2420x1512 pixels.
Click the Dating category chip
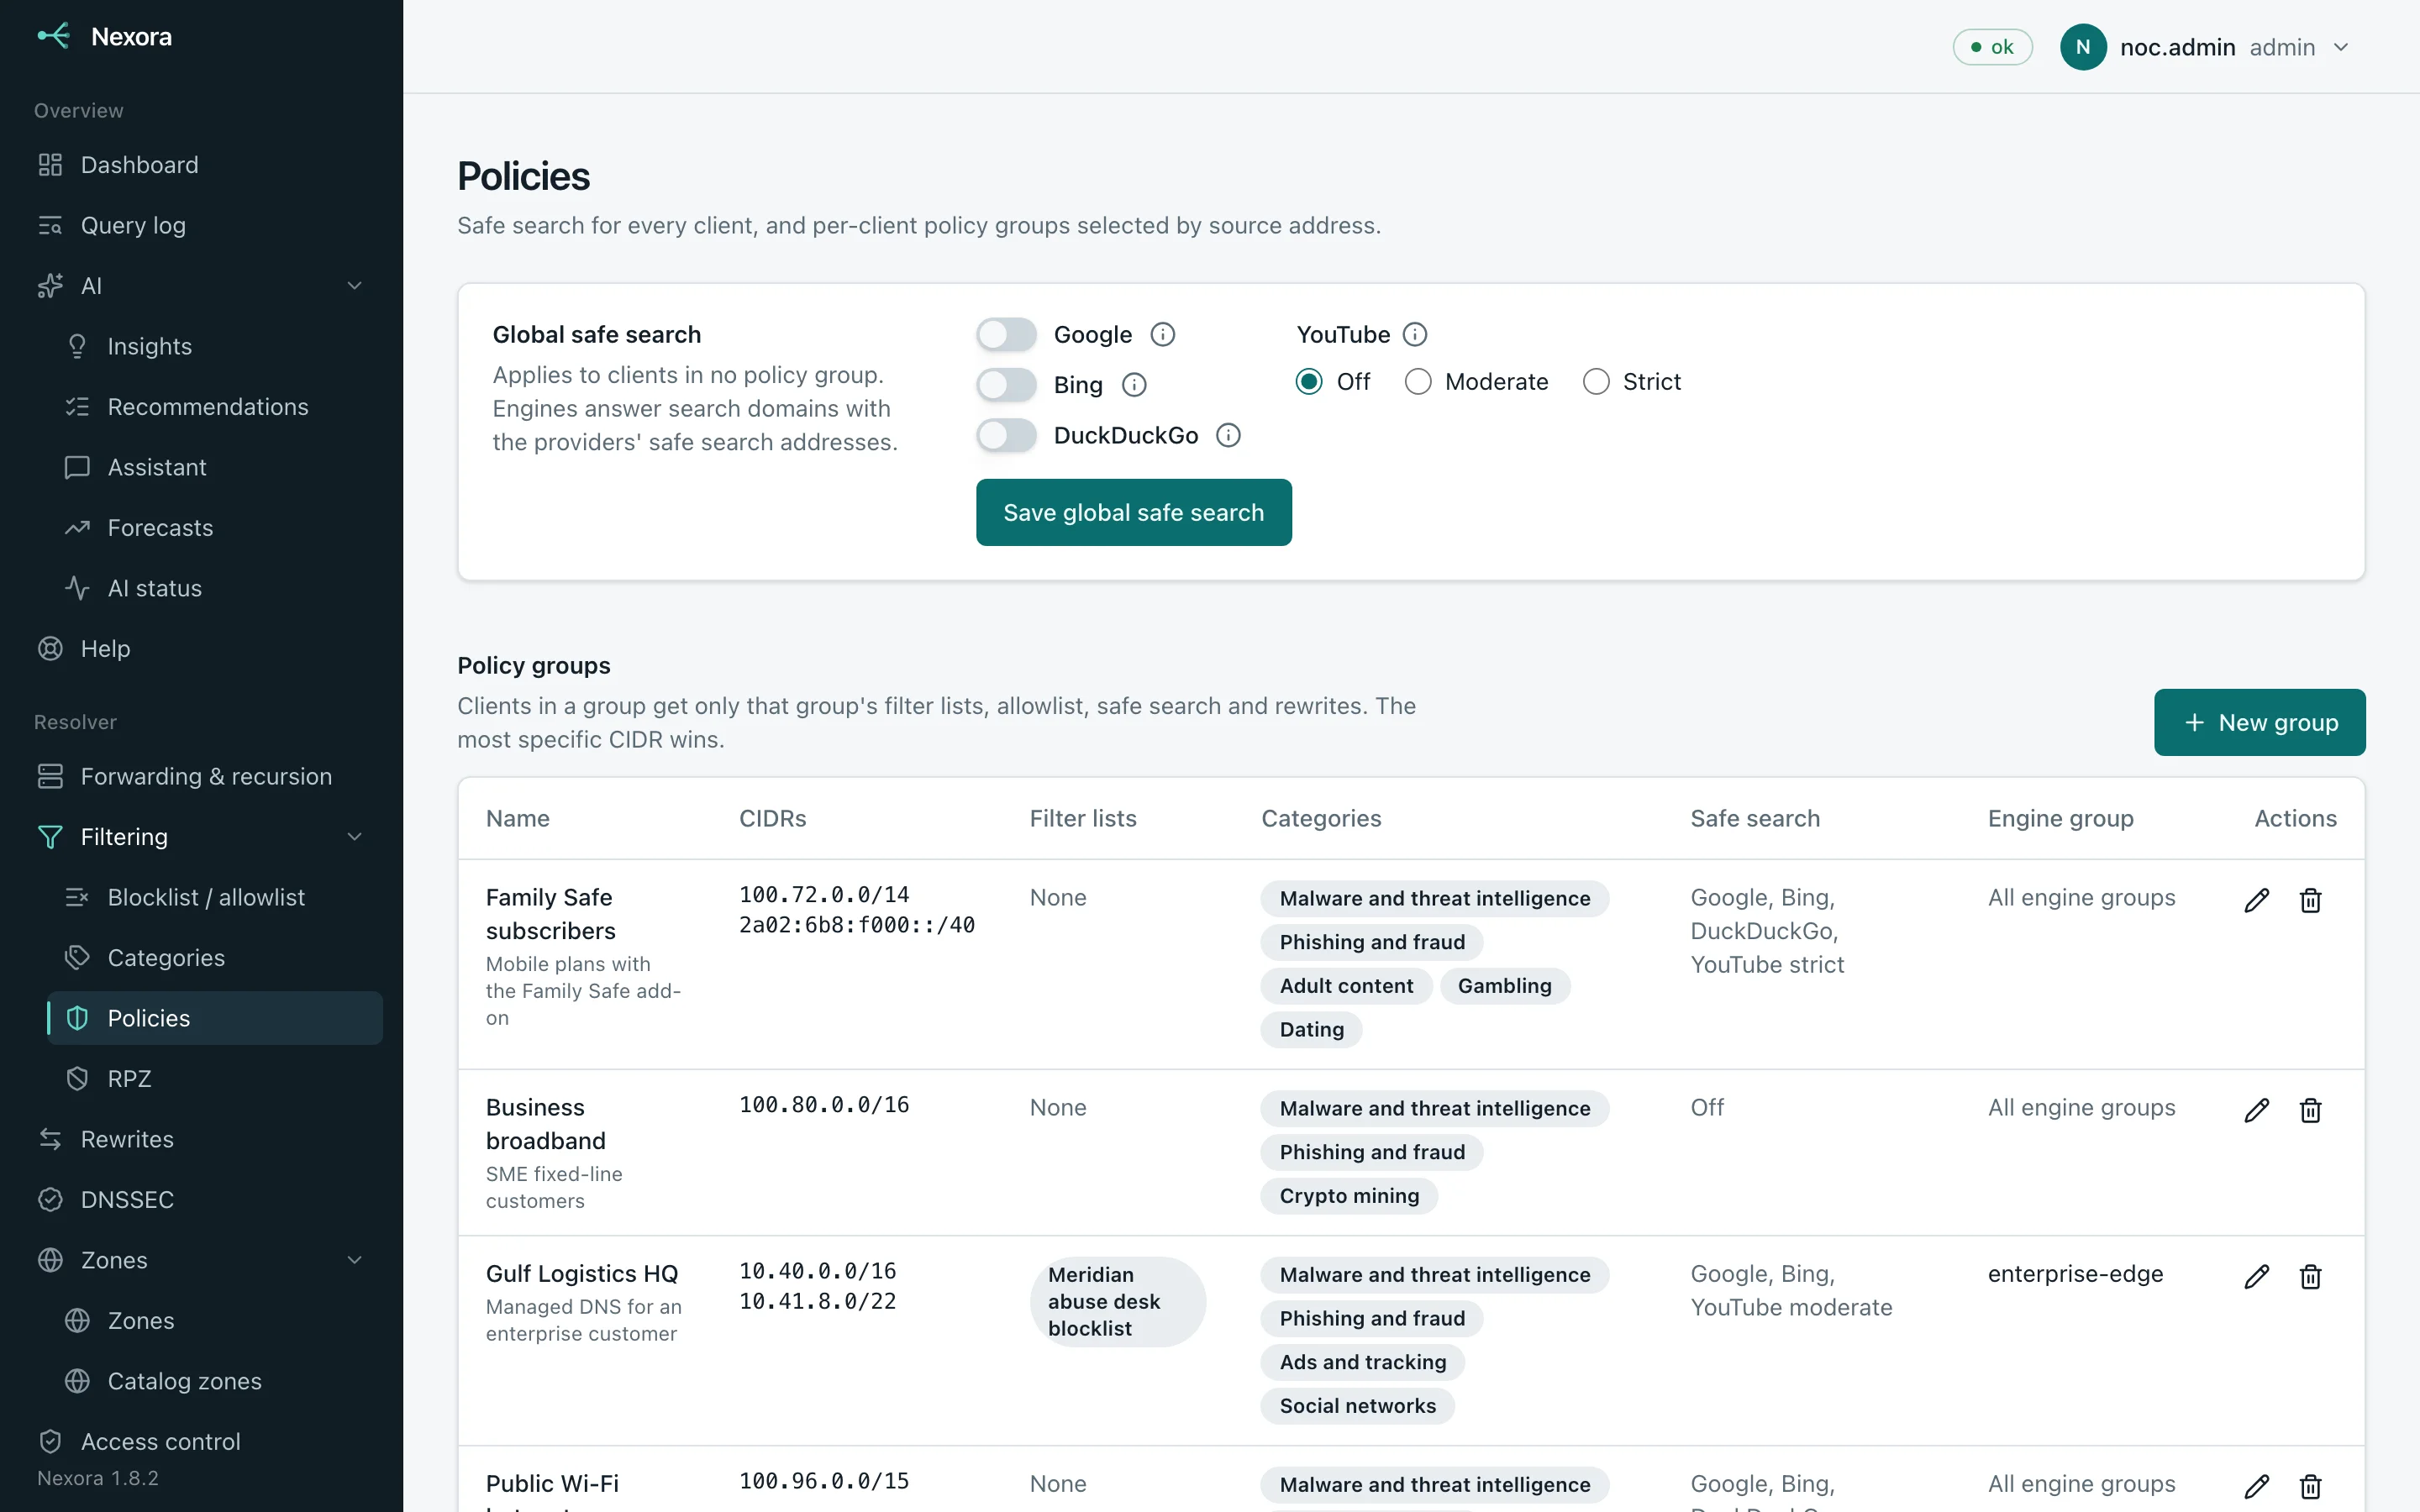(1311, 1030)
